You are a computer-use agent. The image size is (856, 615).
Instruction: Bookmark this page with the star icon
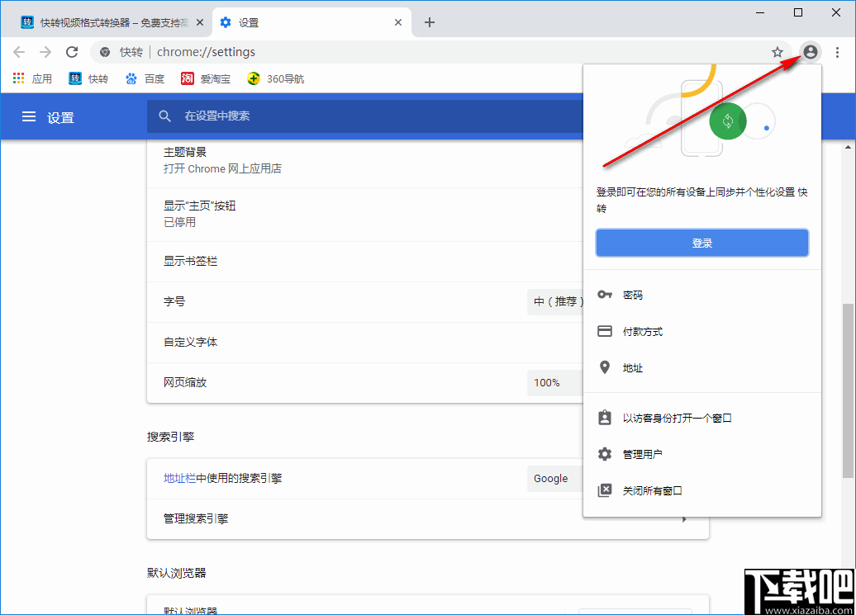click(x=777, y=51)
